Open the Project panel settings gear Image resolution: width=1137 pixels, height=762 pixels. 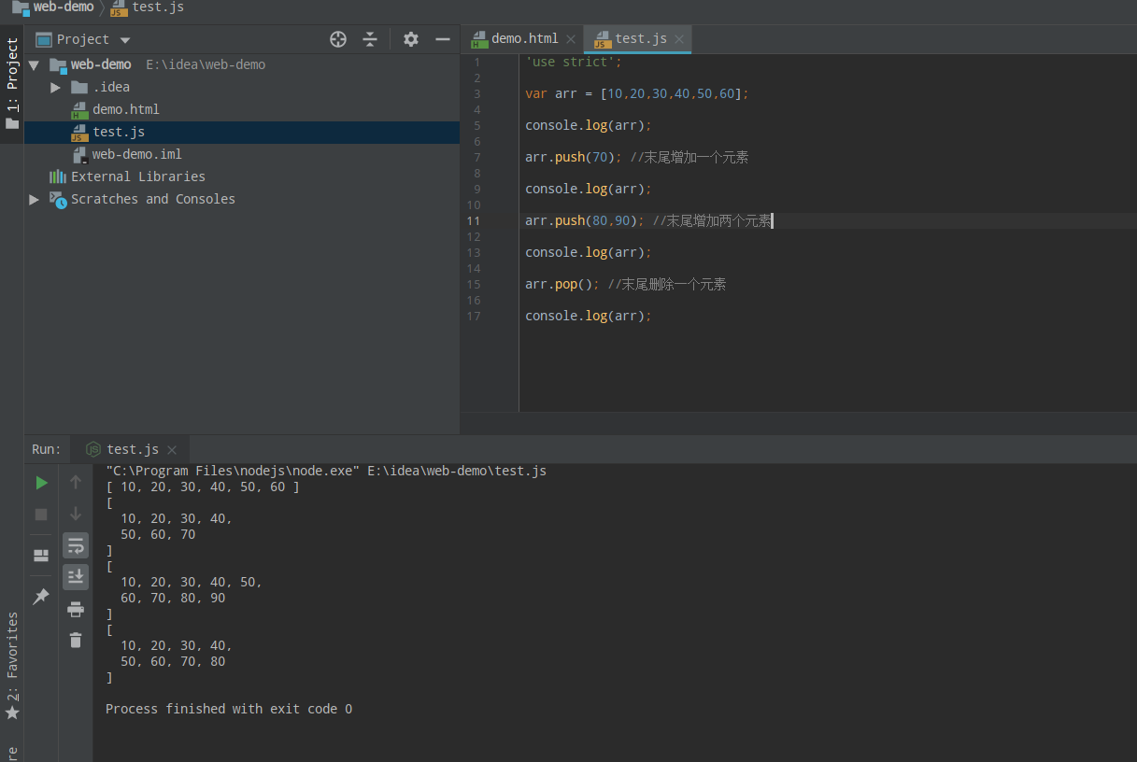click(411, 39)
